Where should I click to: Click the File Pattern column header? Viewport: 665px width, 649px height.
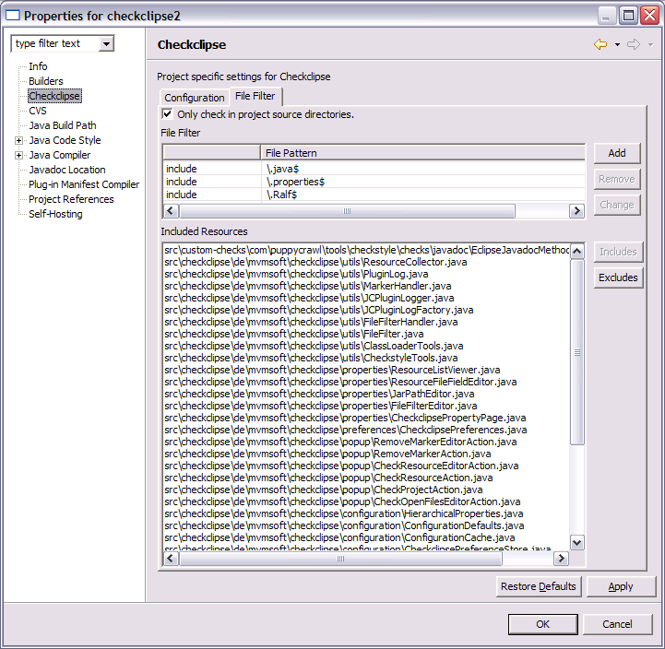[x=422, y=153]
